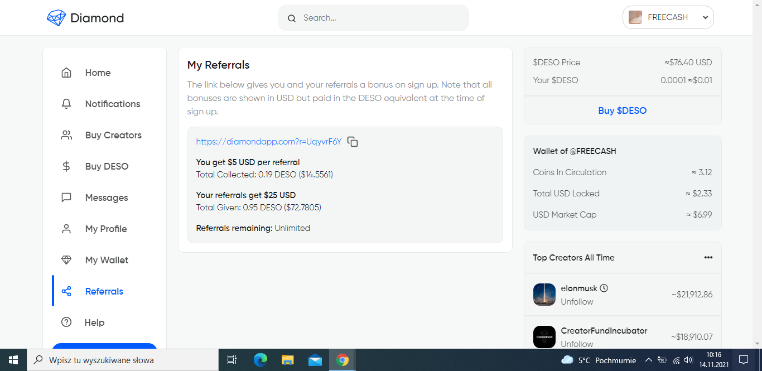Launch Microsoft Edge from the taskbar
Viewport: 762px width, 371px height.
coord(260,360)
